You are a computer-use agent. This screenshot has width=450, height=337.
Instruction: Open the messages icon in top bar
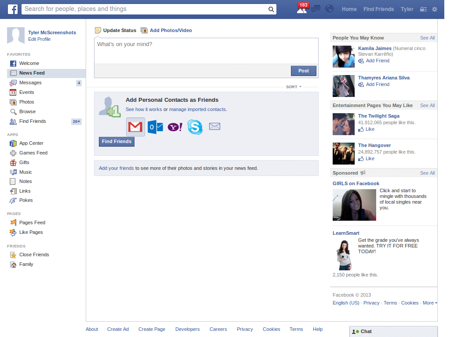(316, 9)
